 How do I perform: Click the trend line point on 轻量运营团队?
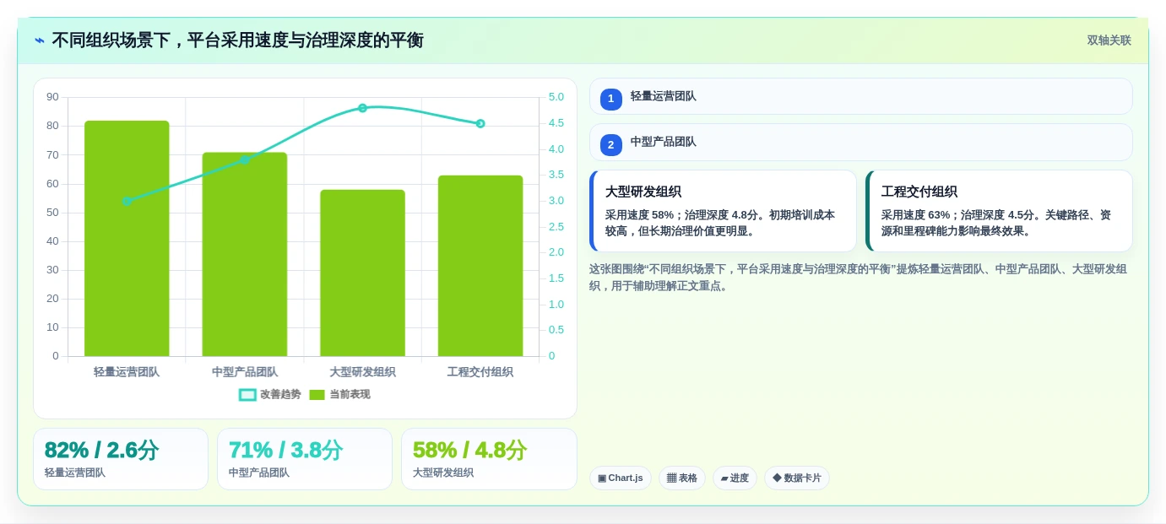pyautogui.click(x=127, y=201)
